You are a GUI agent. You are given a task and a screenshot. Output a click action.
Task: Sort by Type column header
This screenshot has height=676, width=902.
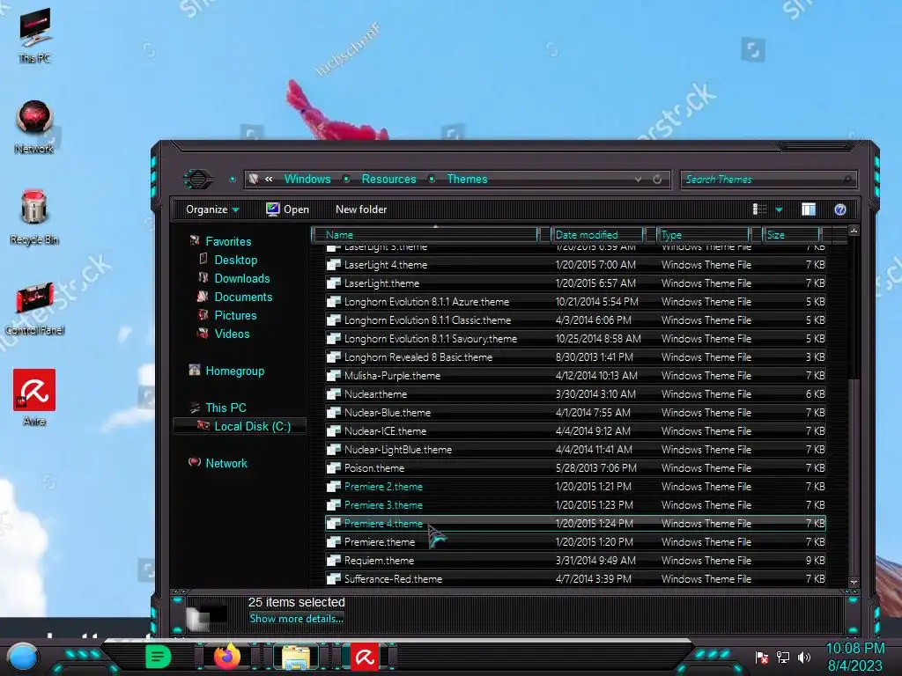coord(703,234)
